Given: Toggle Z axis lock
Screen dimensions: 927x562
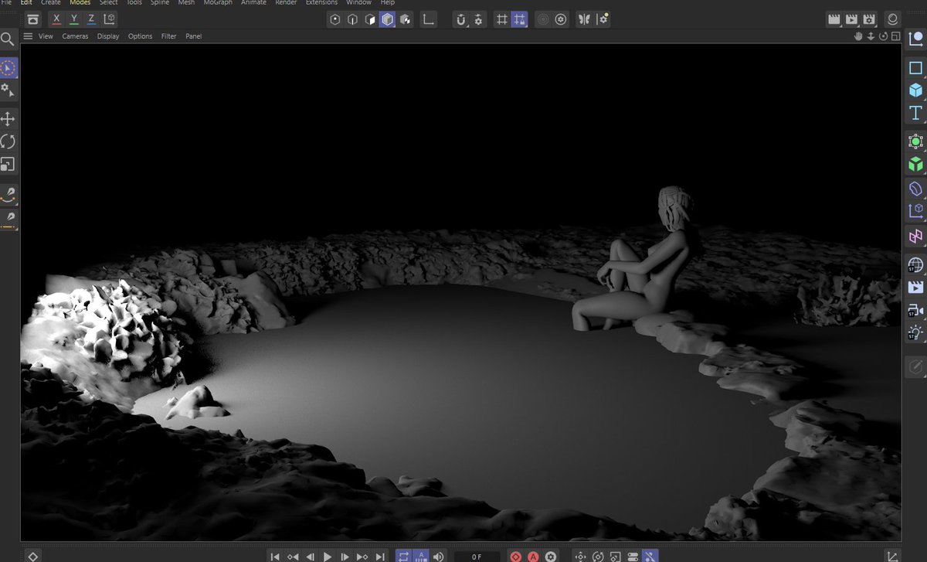Looking at the screenshot, I should [91, 19].
